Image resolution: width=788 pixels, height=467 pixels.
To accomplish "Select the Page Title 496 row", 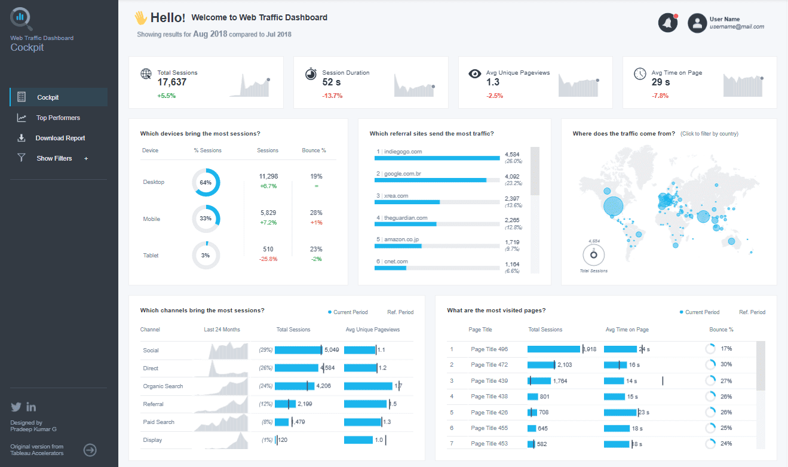I will (x=600, y=349).
